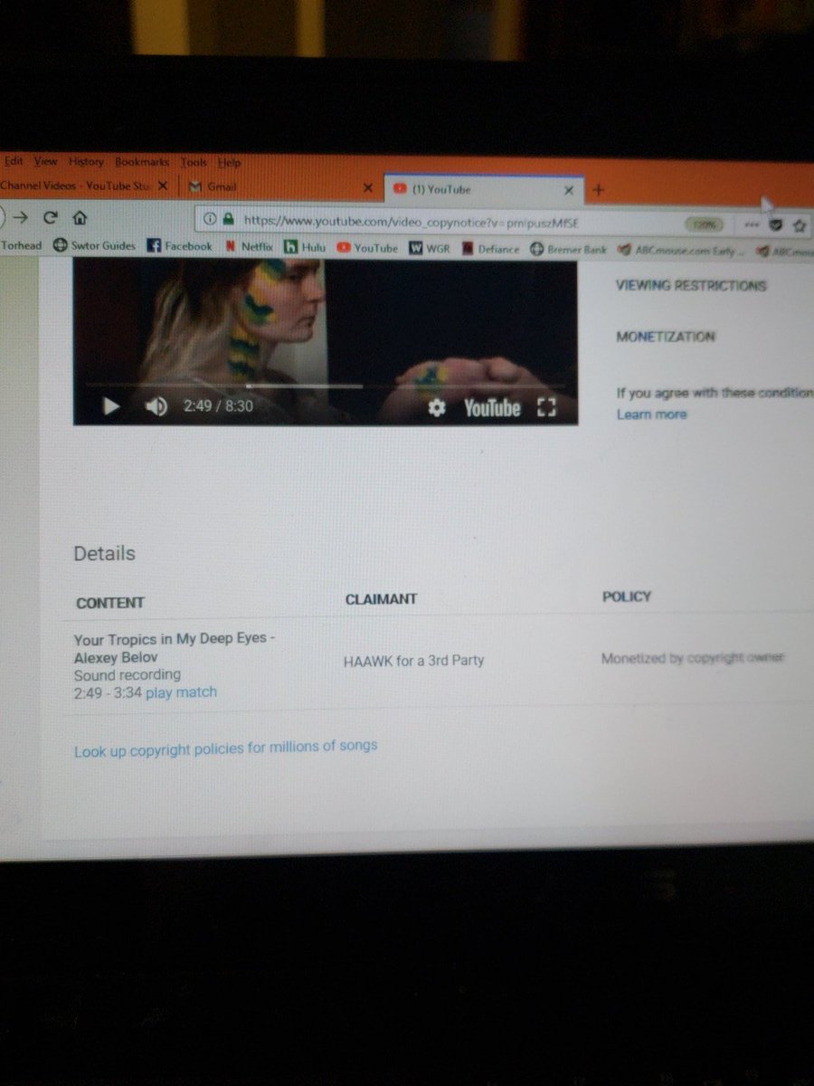Open the Hulu bookmark
The width and height of the screenshot is (814, 1086).
(x=305, y=247)
